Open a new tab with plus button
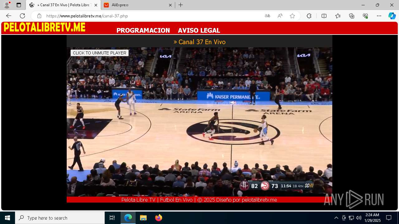The image size is (399, 224). coord(181,5)
